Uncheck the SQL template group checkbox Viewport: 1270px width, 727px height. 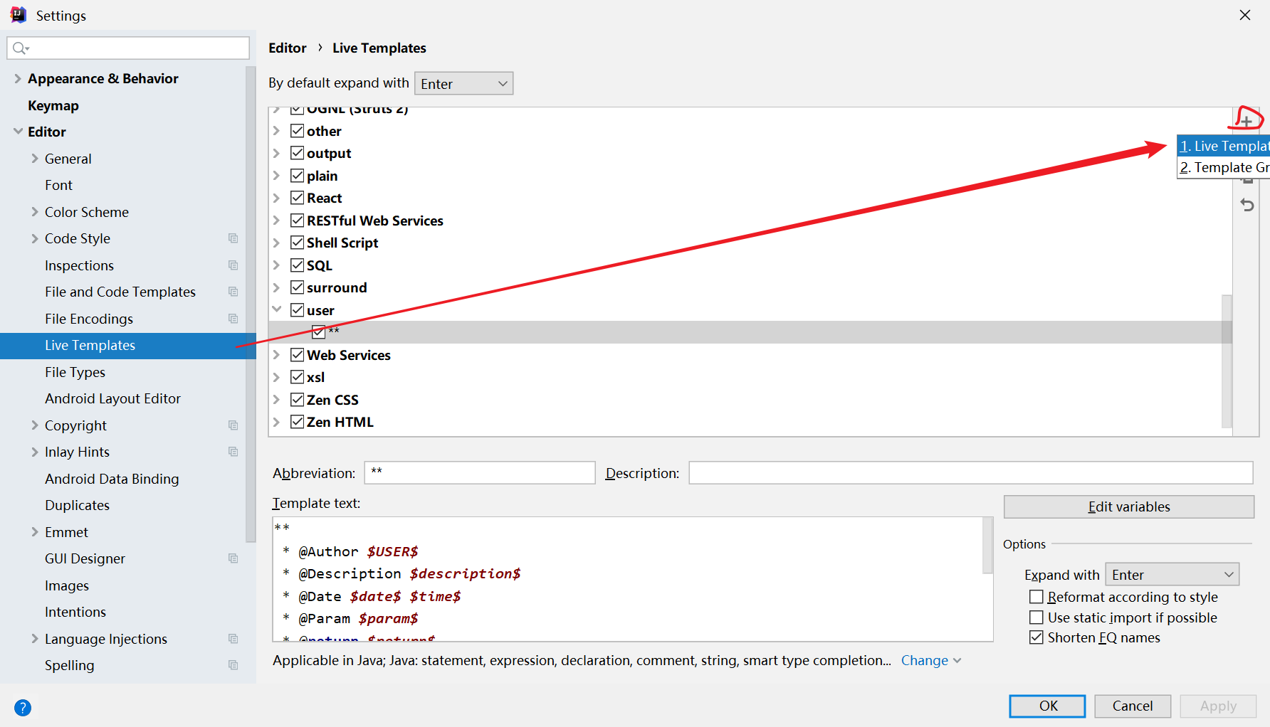pyautogui.click(x=298, y=265)
